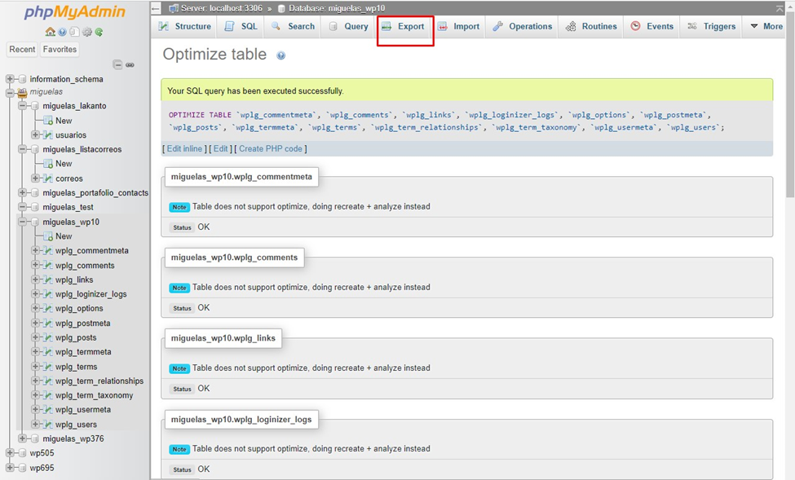Screen dimensions: 795x480
Task: Click the phpMyAdmin logo
Action: coord(74,11)
